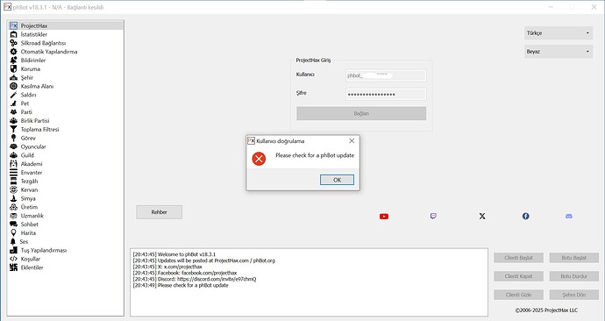Click the Saldırı sword icon
Viewport: 605px width, 321px height.
coord(13,95)
